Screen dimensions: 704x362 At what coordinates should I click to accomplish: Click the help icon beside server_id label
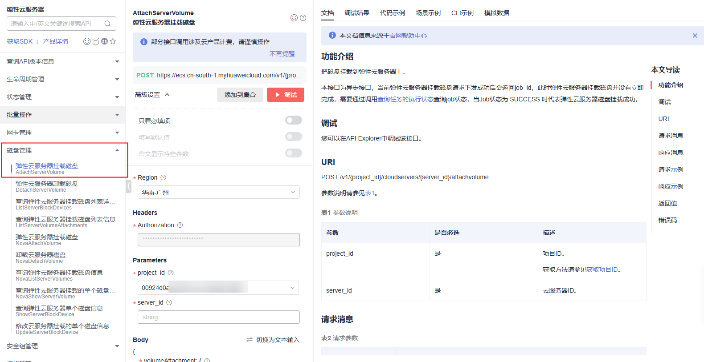click(169, 302)
